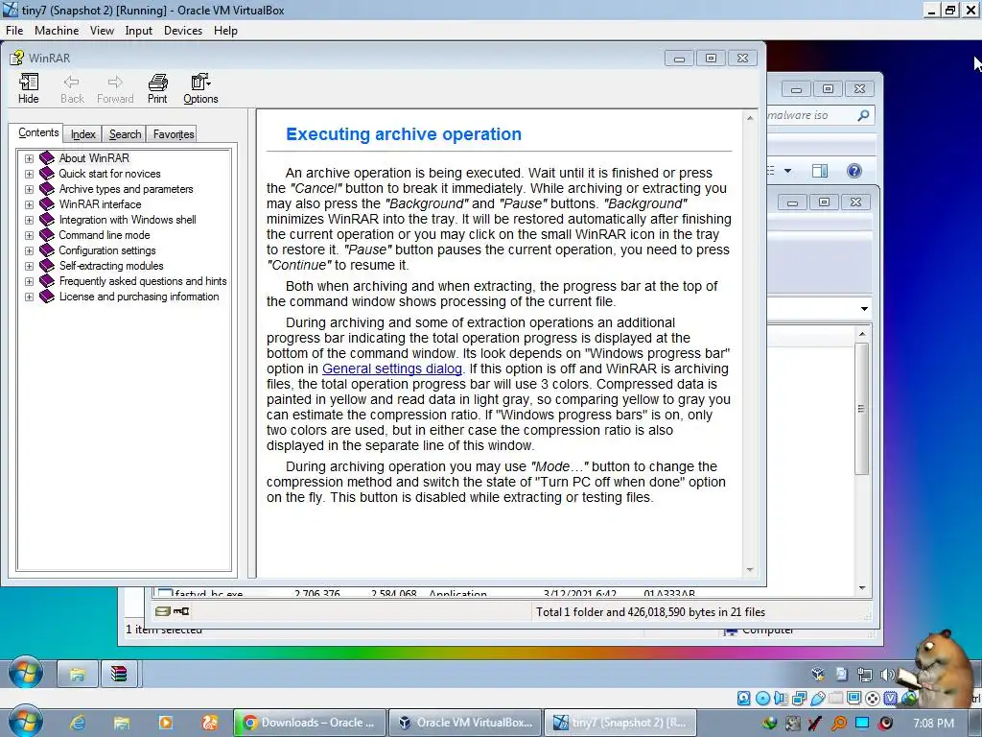The width and height of the screenshot is (982, 737).
Task: Switch to the Downloads – Oracle Chrome taskbar button
Action: 310,723
